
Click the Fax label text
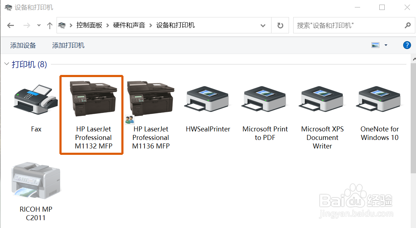(x=36, y=129)
